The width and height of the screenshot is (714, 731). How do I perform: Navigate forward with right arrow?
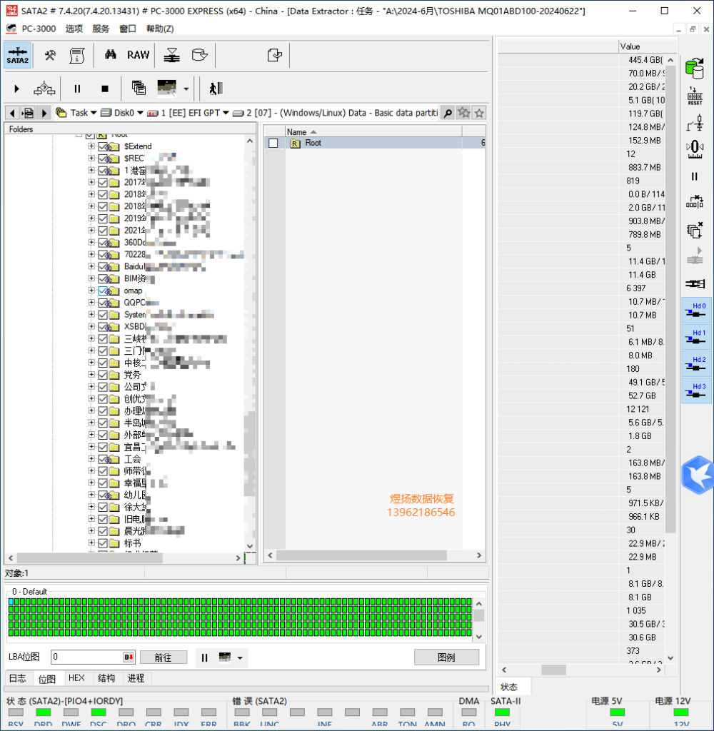44,113
